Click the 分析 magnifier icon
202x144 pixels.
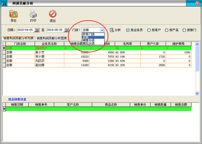point(112,30)
